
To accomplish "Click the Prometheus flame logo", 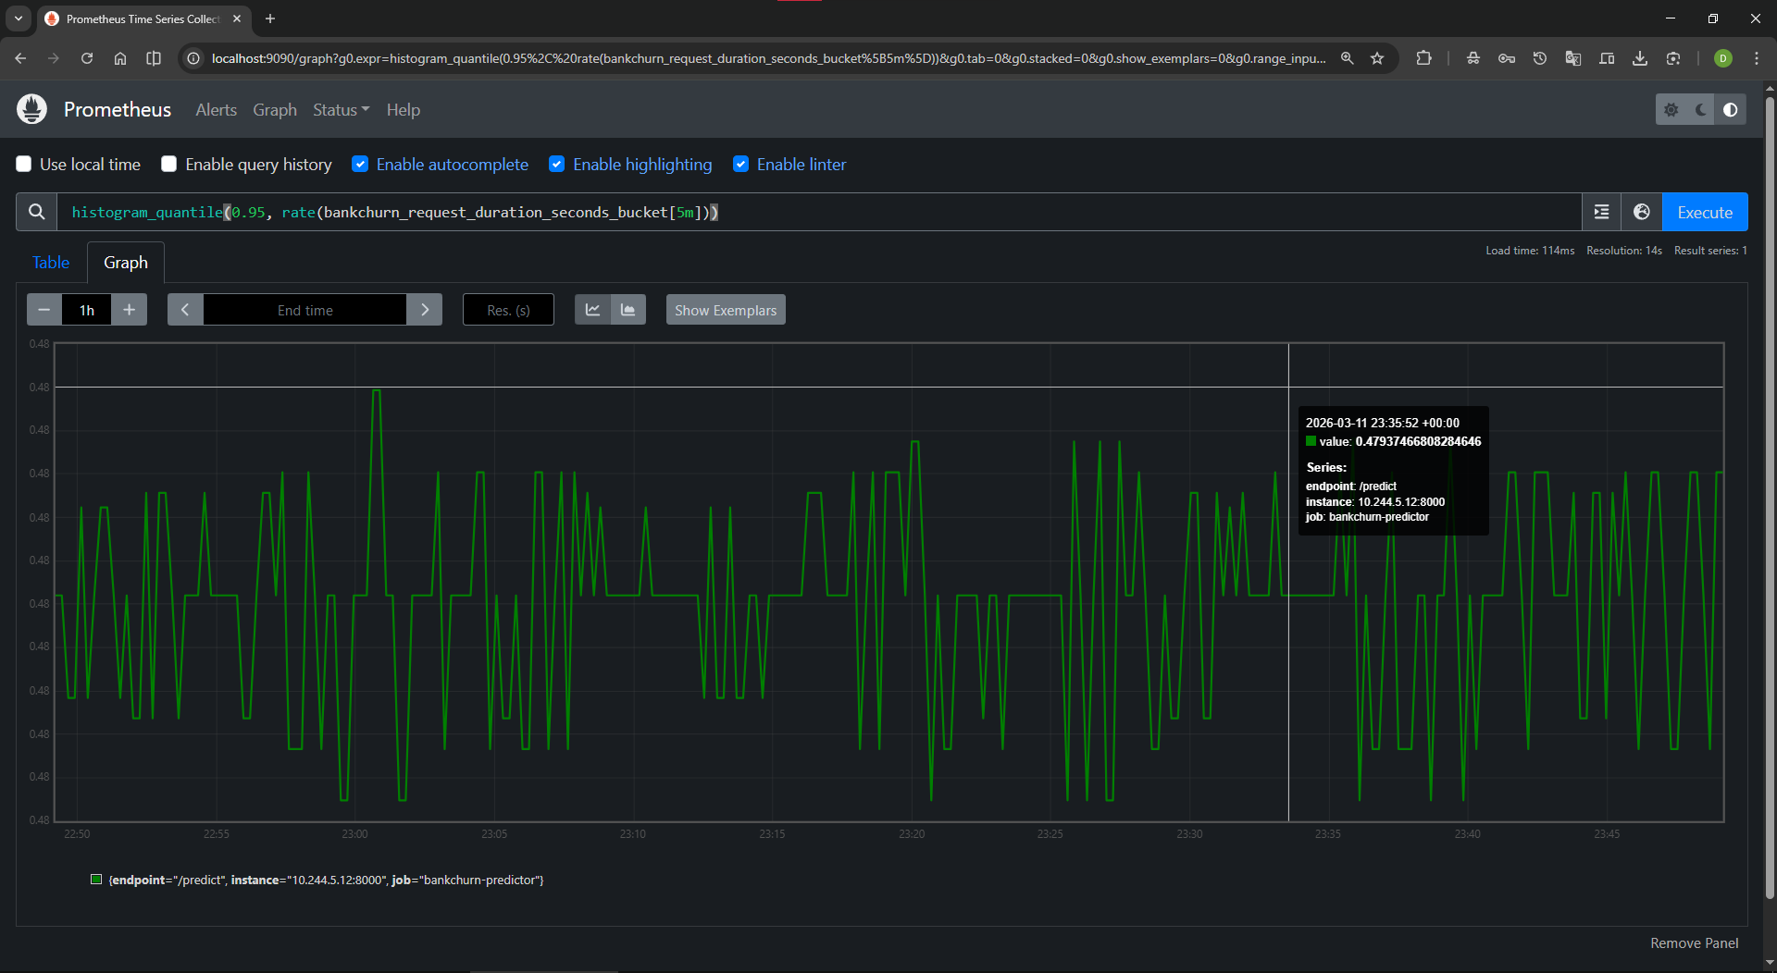I will tap(31, 109).
